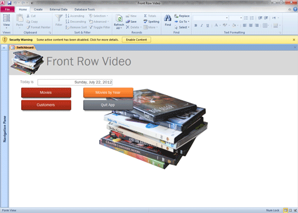
Task: Open the Access Help question mark
Action: (295, 9)
